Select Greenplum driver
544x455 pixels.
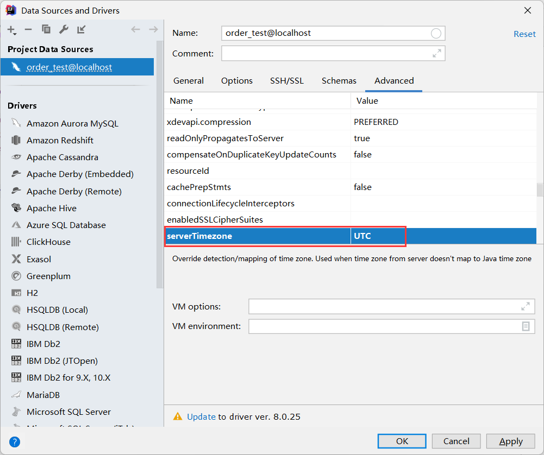pos(48,276)
